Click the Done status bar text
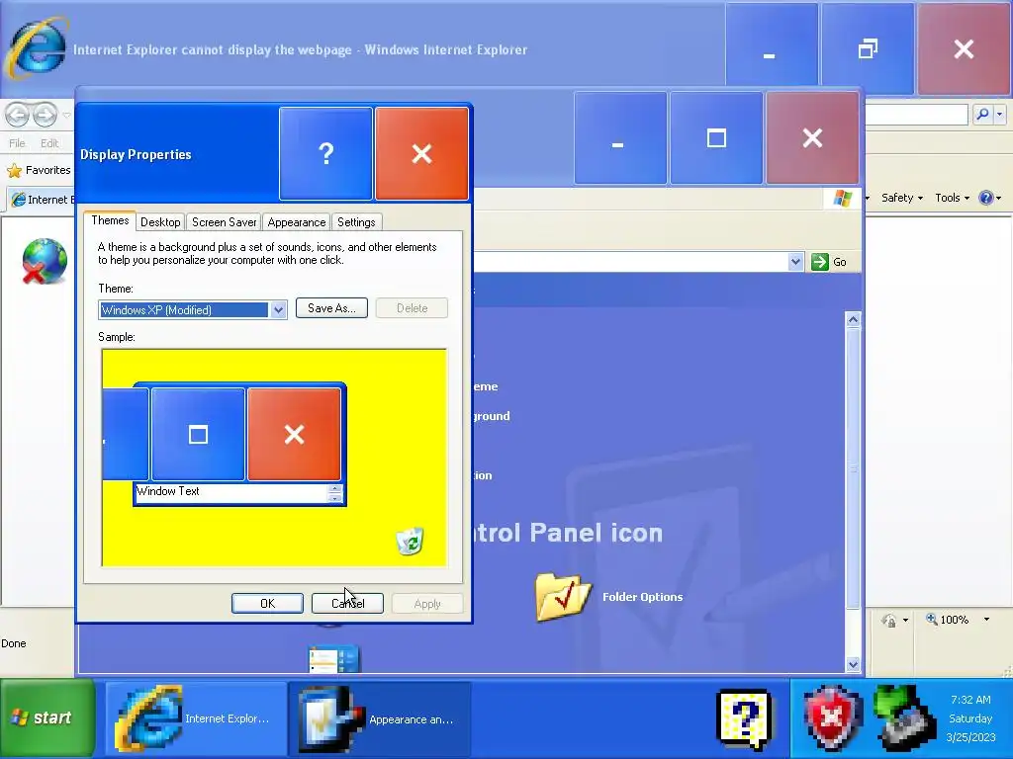The image size is (1013, 759). coord(14,643)
